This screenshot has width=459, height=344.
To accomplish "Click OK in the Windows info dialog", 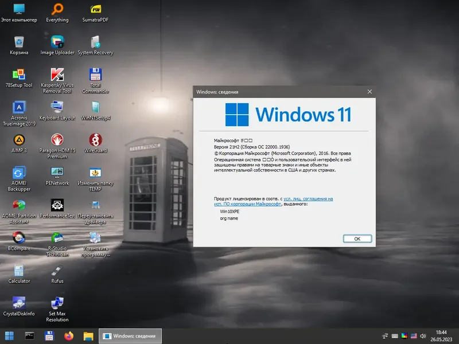I will [x=357, y=239].
